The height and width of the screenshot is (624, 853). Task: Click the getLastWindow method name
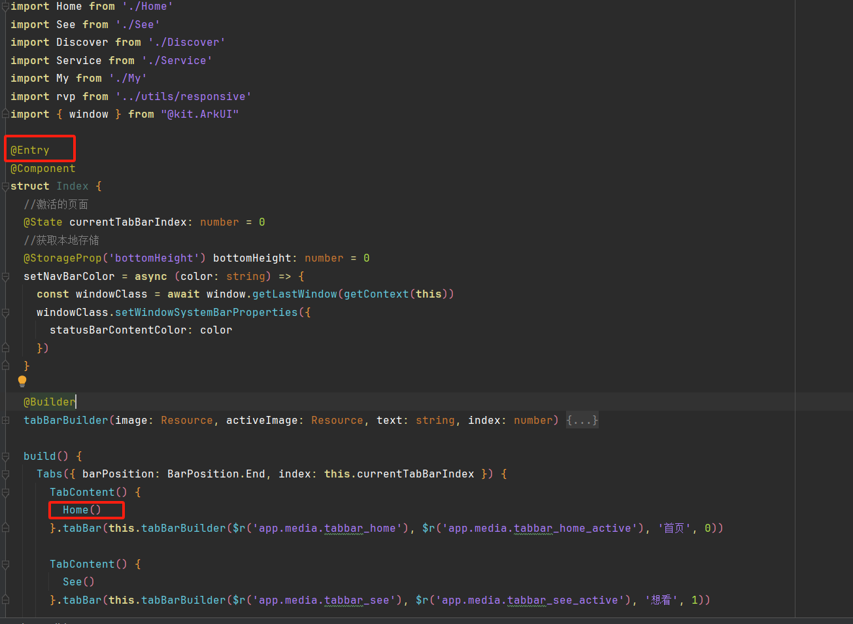coord(294,294)
